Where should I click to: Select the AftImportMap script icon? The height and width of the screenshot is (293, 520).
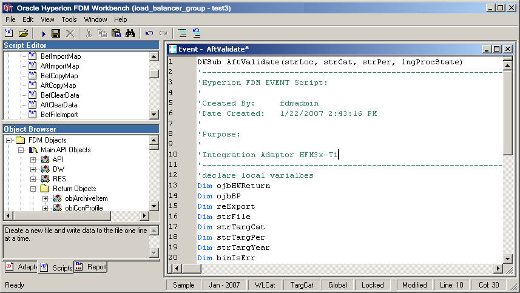(32, 66)
